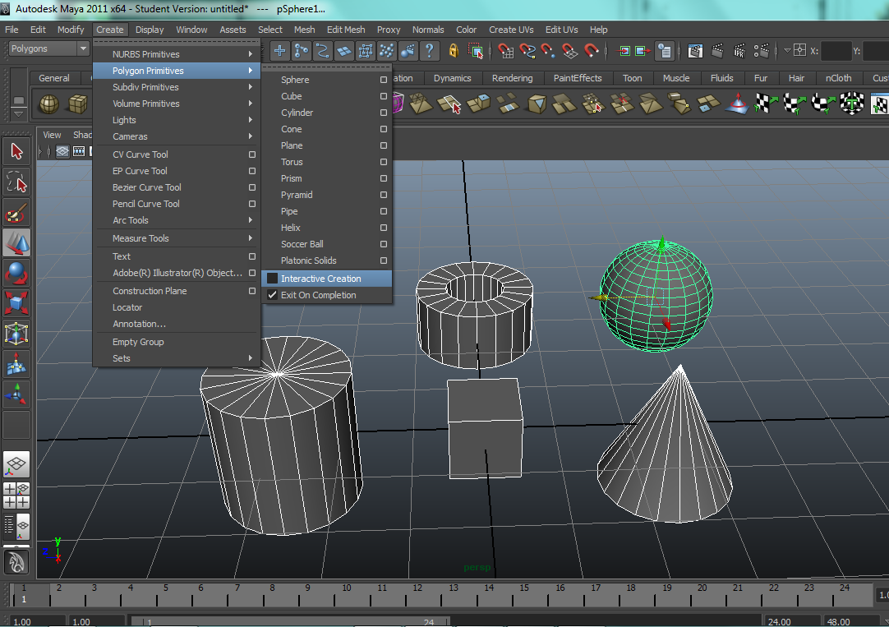The height and width of the screenshot is (627, 889).
Task: Open CV Curve Tool options box
Action: (252, 154)
